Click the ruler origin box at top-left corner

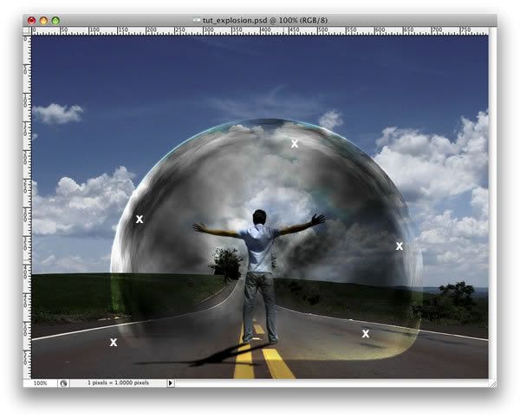click(27, 31)
